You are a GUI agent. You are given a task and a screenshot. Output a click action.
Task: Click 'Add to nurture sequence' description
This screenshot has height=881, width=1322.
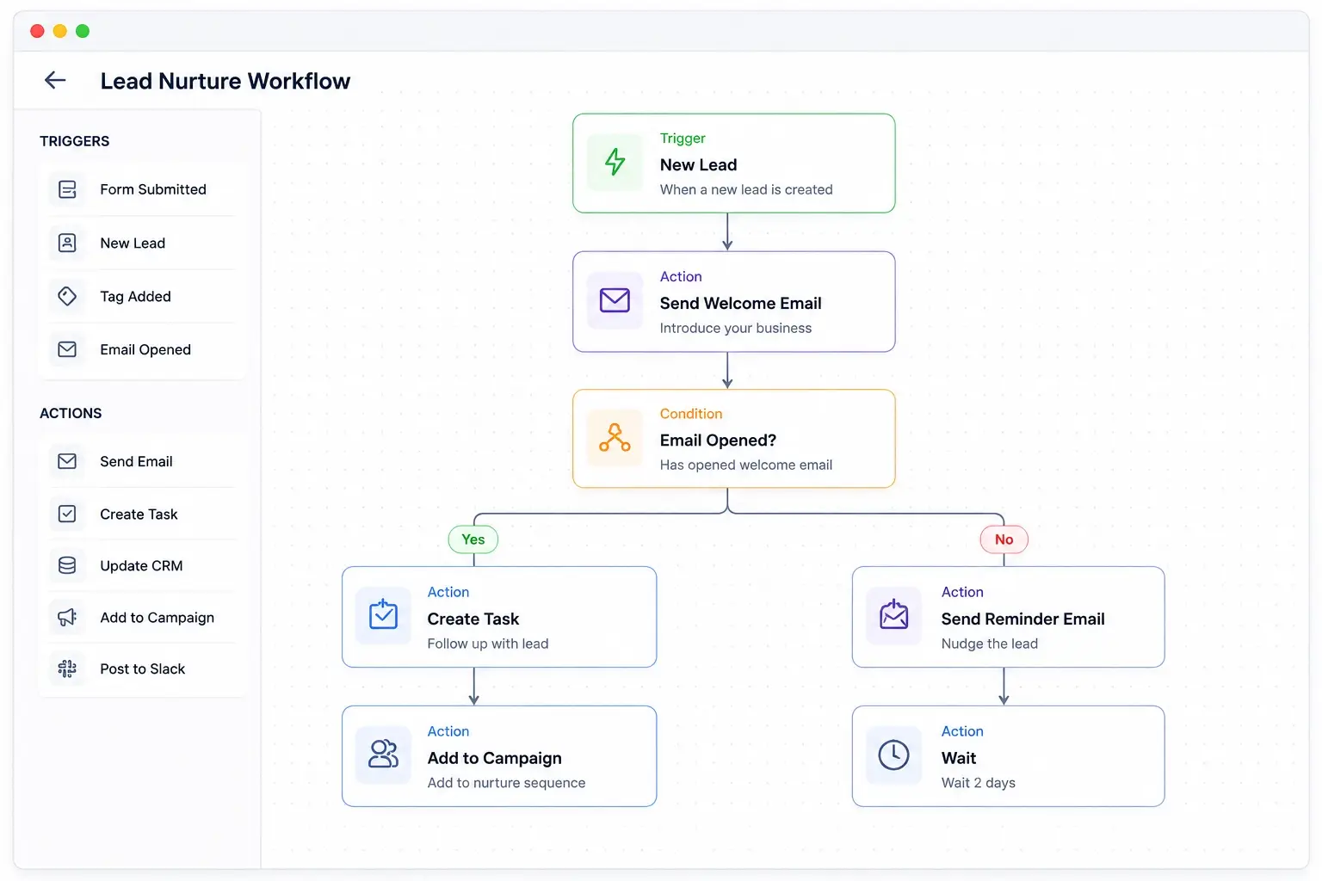pyautogui.click(x=506, y=783)
